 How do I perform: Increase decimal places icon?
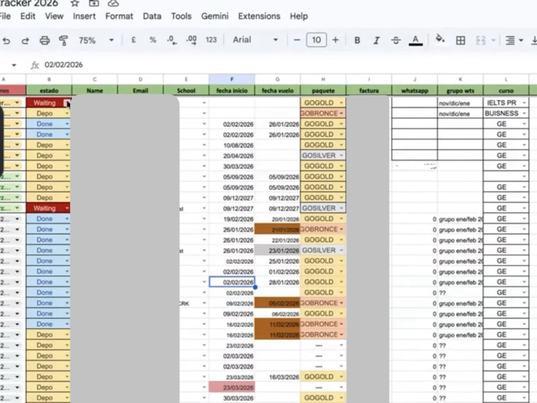(192, 40)
